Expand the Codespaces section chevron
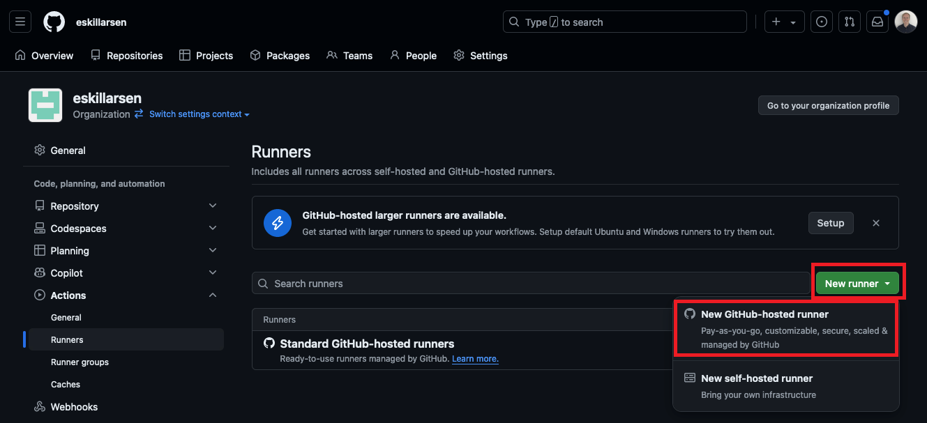Screen dimensions: 927x423 (213, 229)
